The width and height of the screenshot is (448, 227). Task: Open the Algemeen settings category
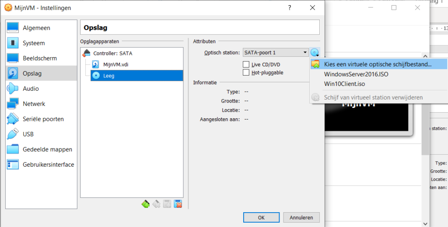(x=36, y=28)
